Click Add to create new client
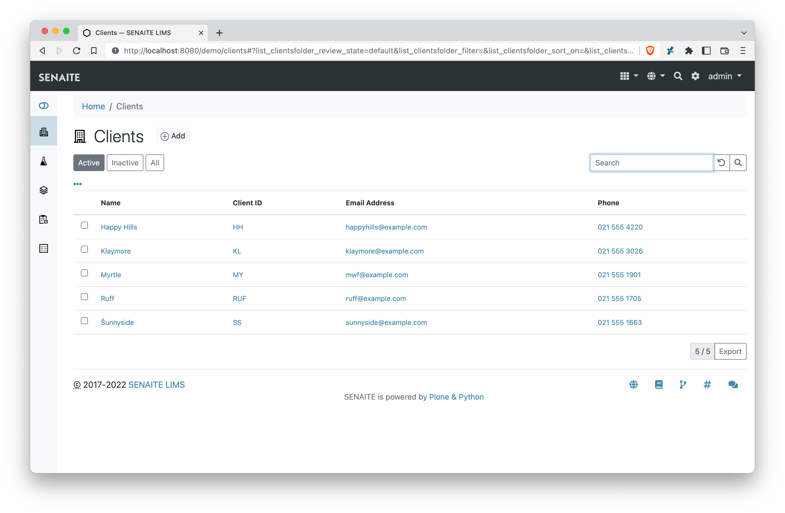The width and height of the screenshot is (785, 513). 173,136
